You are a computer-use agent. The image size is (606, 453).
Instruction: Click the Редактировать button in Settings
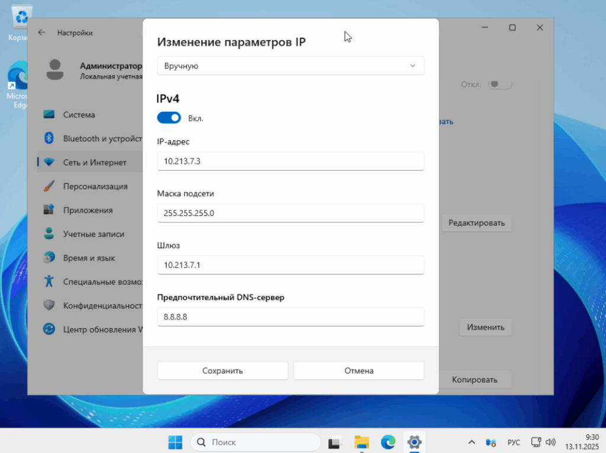[476, 223]
